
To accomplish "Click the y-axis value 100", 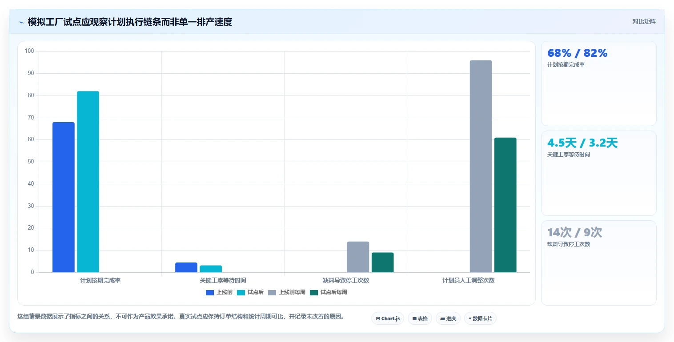I will [29, 51].
